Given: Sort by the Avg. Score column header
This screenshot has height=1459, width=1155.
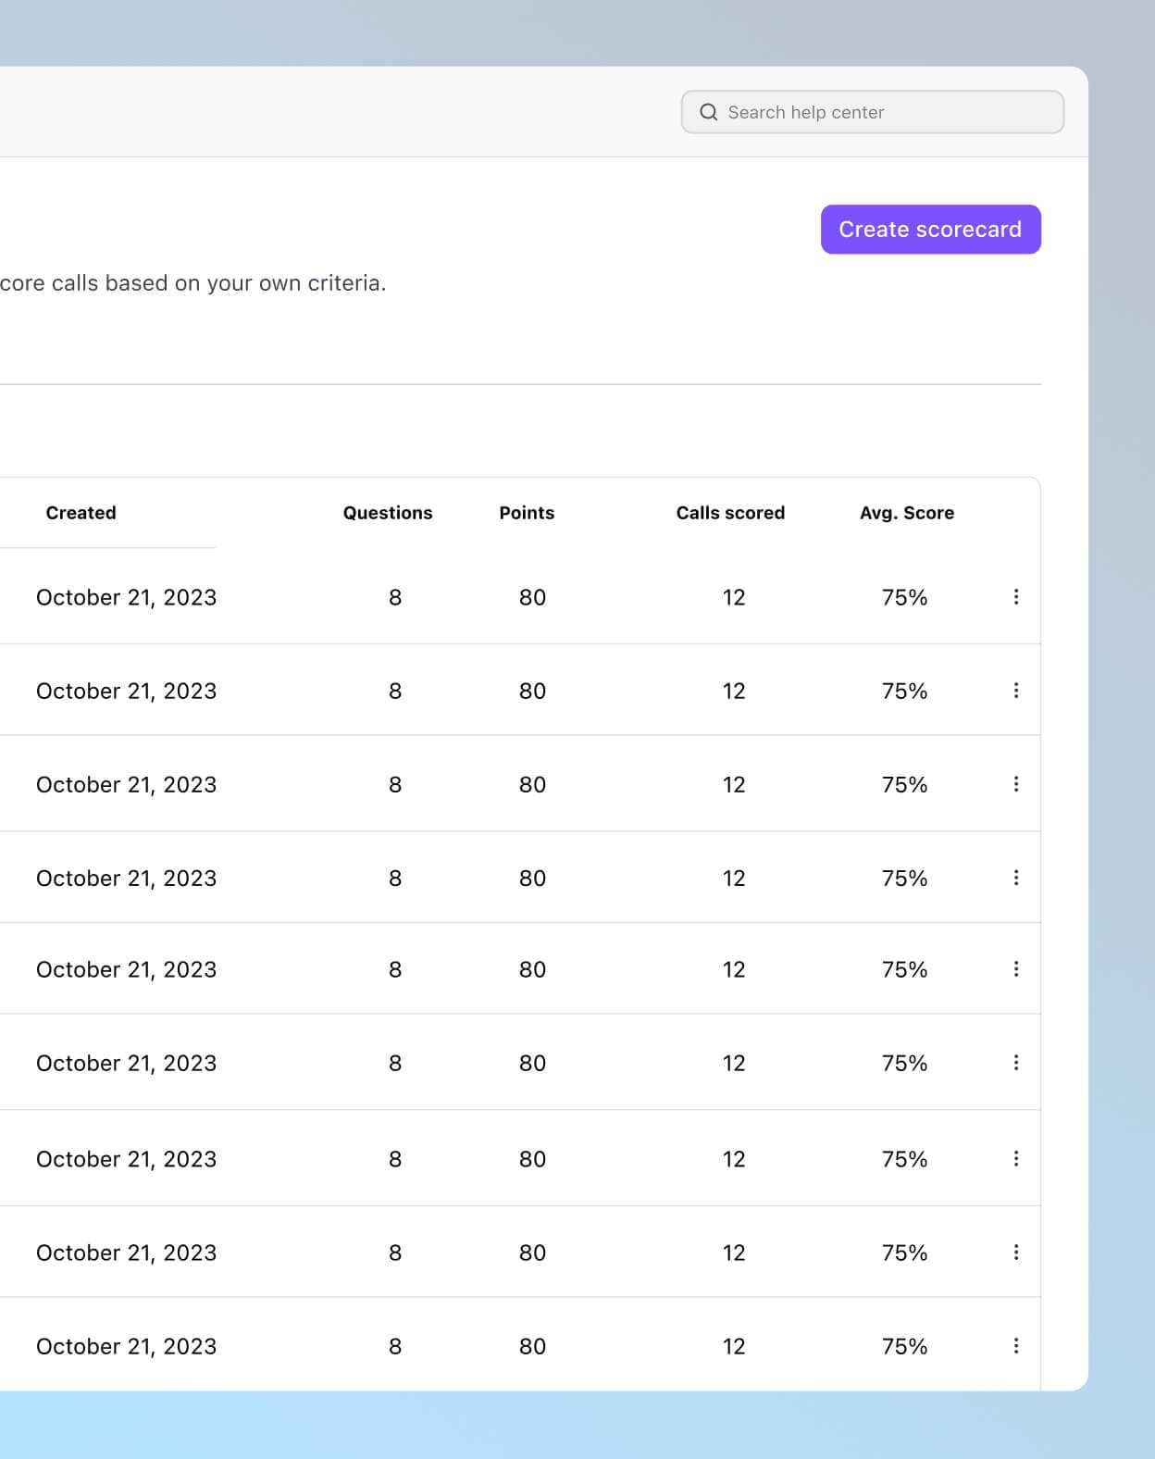Looking at the screenshot, I should pyautogui.click(x=906, y=513).
